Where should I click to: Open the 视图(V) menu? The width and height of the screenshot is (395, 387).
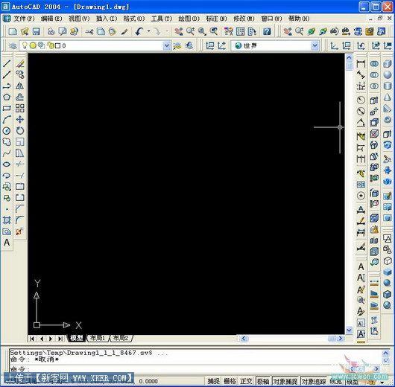[x=79, y=19]
